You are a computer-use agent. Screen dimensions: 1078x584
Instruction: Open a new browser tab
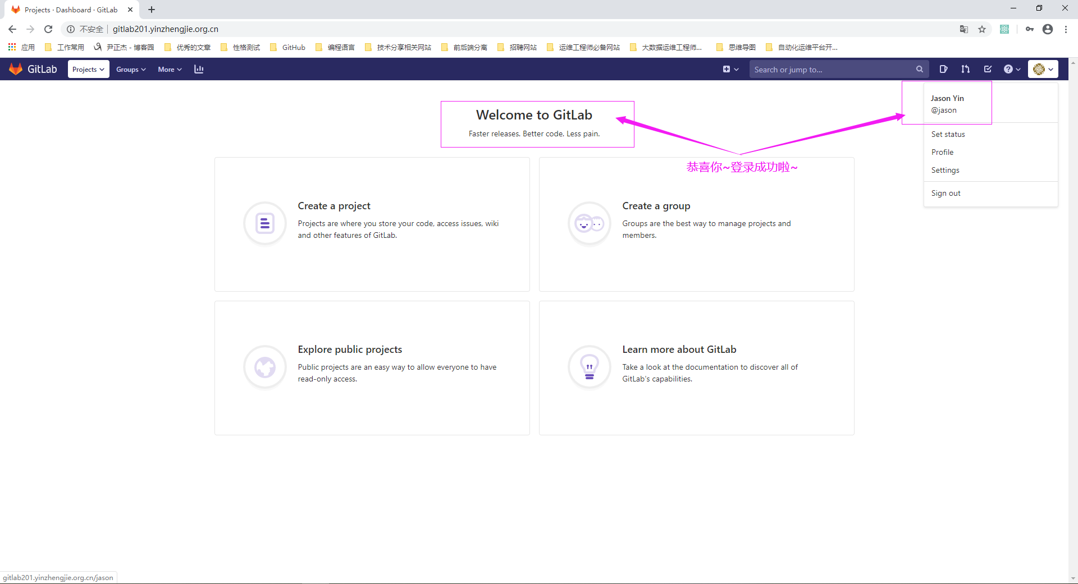pos(152,10)
